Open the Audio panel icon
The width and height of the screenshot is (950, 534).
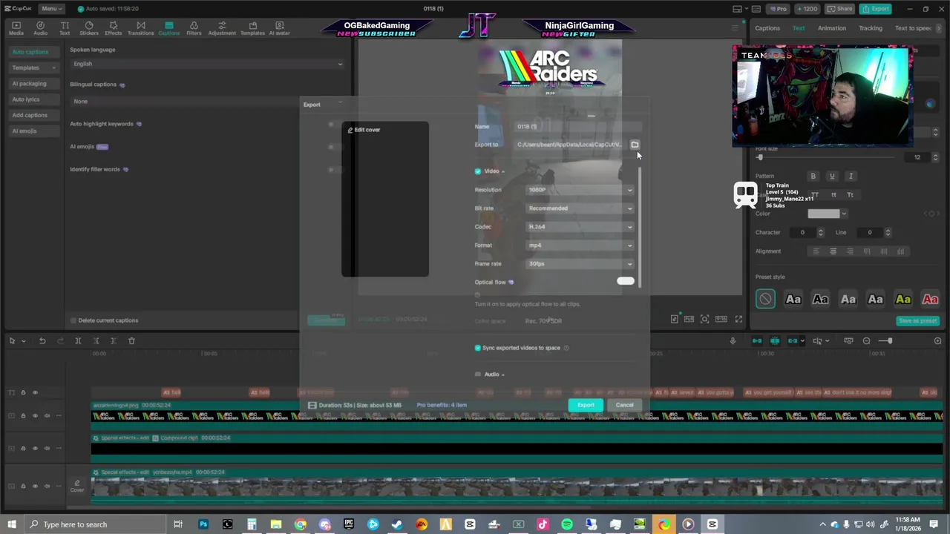click(40, 28)
